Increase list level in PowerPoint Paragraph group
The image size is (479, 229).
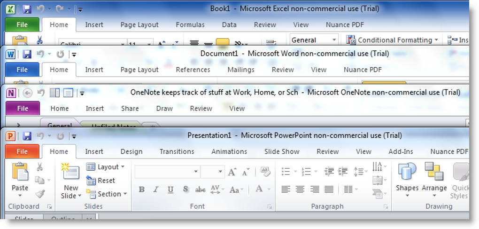click(x=343, y=172)
